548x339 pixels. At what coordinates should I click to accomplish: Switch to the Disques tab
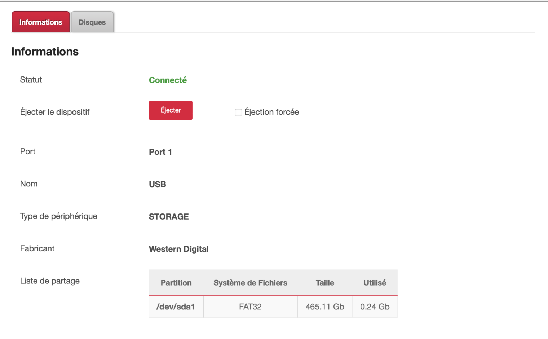[x=92, y=22]
